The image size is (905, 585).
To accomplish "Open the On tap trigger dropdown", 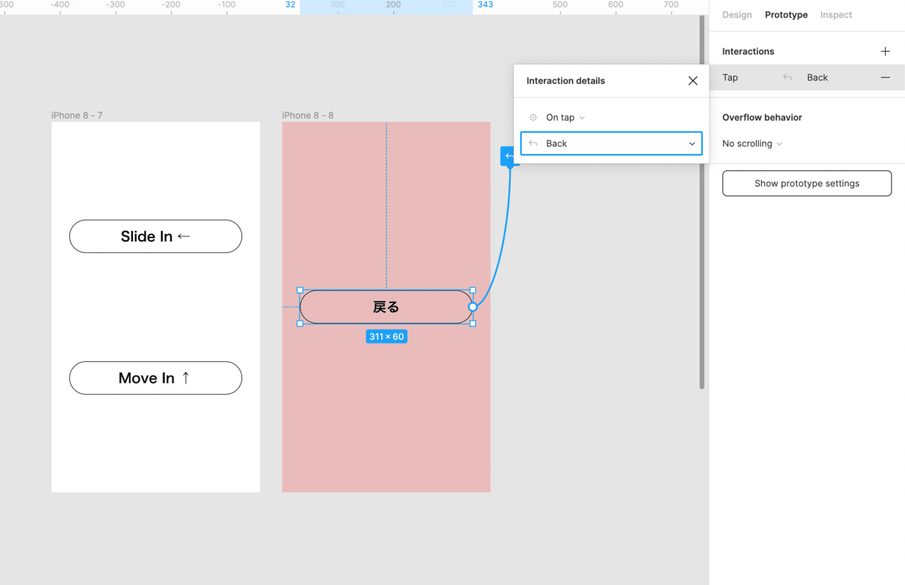I will 565,117.
